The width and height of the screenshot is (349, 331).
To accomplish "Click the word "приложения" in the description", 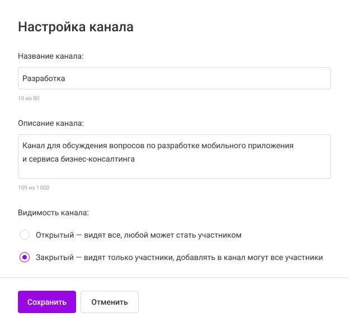I will pos(272,145).
